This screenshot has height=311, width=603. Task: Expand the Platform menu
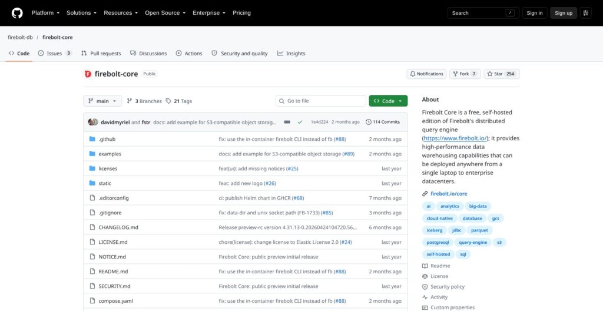45,13
